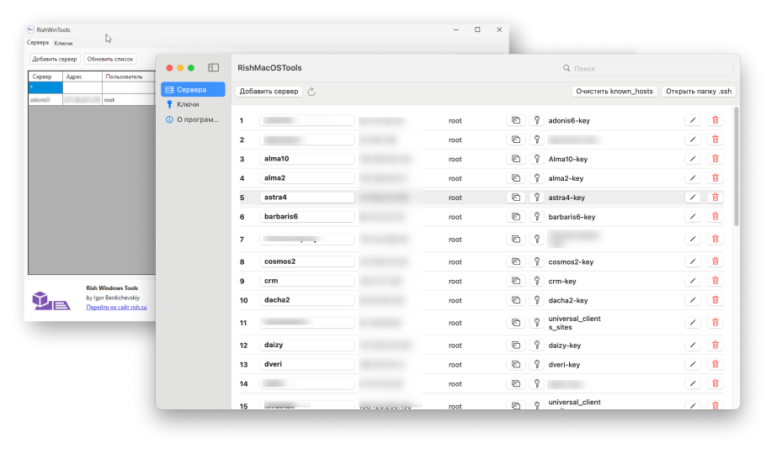
Task: Click Очистить known_hosts button
Action: pos(614,92)
